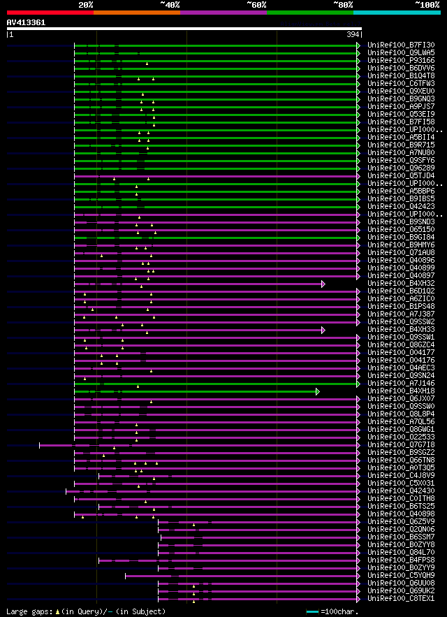This screenshot has height=617, width=447.
Task: Open hit UniRef100_B1PS48
Action: click(x=401, y=306)
